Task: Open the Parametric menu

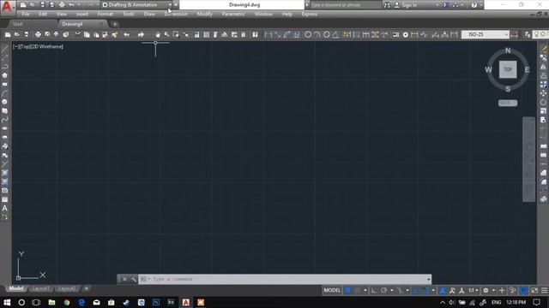Action: [233, 14]
